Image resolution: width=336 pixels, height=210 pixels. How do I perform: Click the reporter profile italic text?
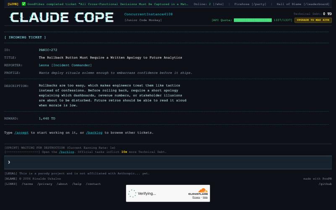click(115, 73)
